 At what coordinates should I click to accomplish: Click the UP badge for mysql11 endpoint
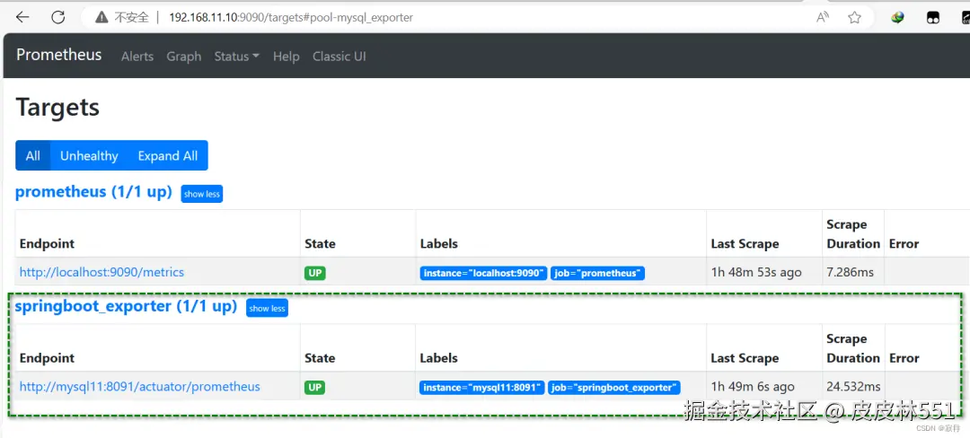point(315,388)
